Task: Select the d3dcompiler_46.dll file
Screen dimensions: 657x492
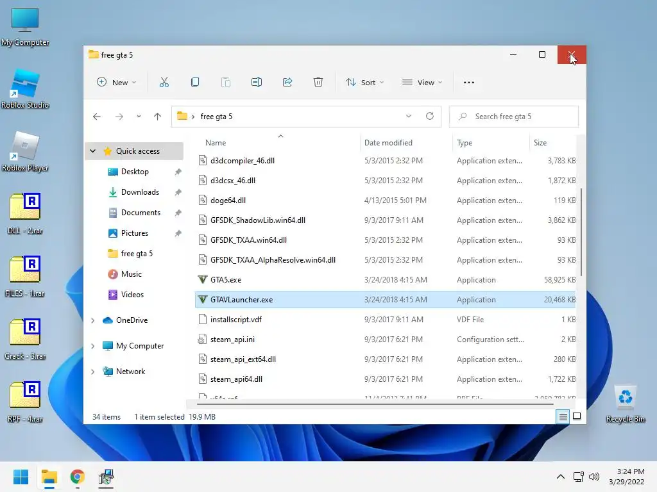Action: point(386,161)
